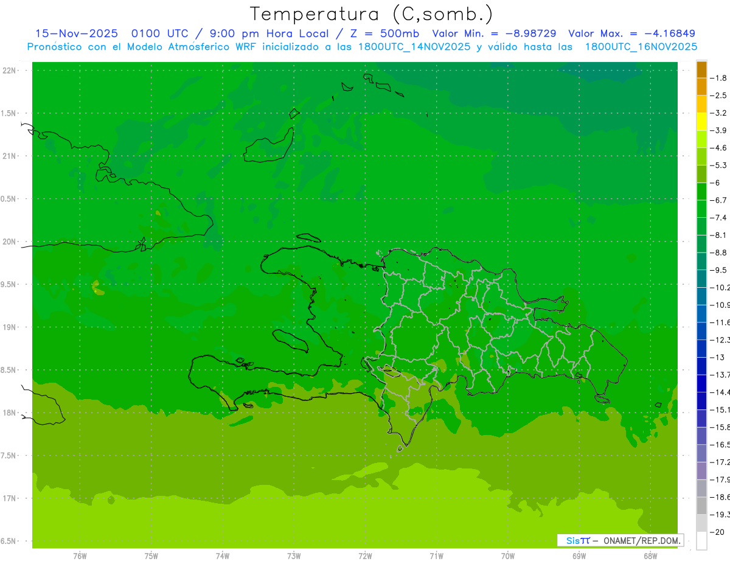The image size is (730, 564).
Task: Click the '18N' latitude axis label
Action: pos(9,413)
